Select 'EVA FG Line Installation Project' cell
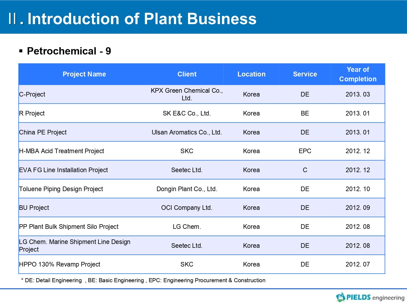407x305 pixels. pyautogui.click(x=84, y=170)
